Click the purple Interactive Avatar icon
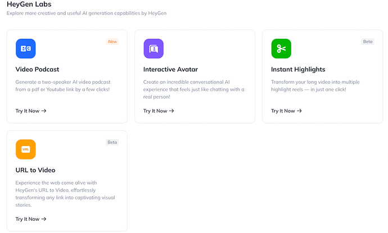The image size is (388, 233). (x=154, y=48)
